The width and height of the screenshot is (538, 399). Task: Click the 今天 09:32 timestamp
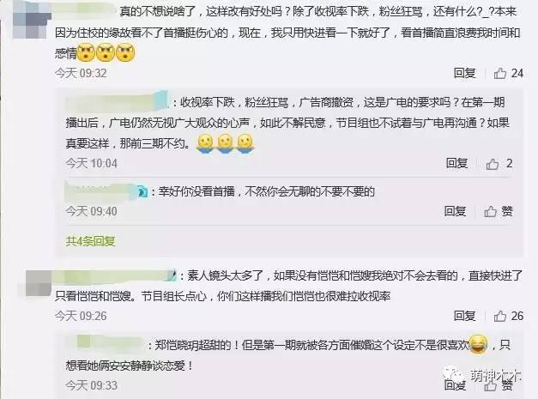(x=81, y=73)
